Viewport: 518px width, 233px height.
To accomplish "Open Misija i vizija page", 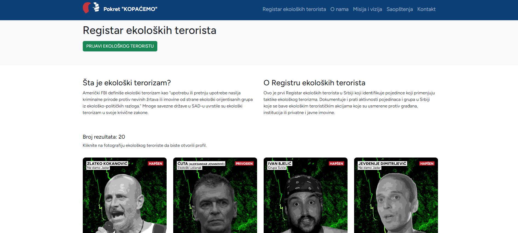I will click(x=367, y=9).
